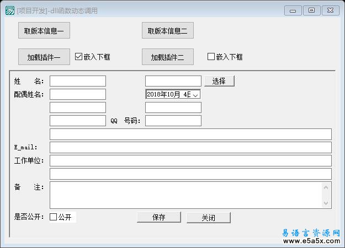Click the field below the date picker
Screen dimensions: 345x248
(173, 107)
